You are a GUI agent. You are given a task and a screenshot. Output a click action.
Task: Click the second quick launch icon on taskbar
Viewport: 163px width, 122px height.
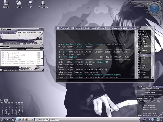pos(23,119)
